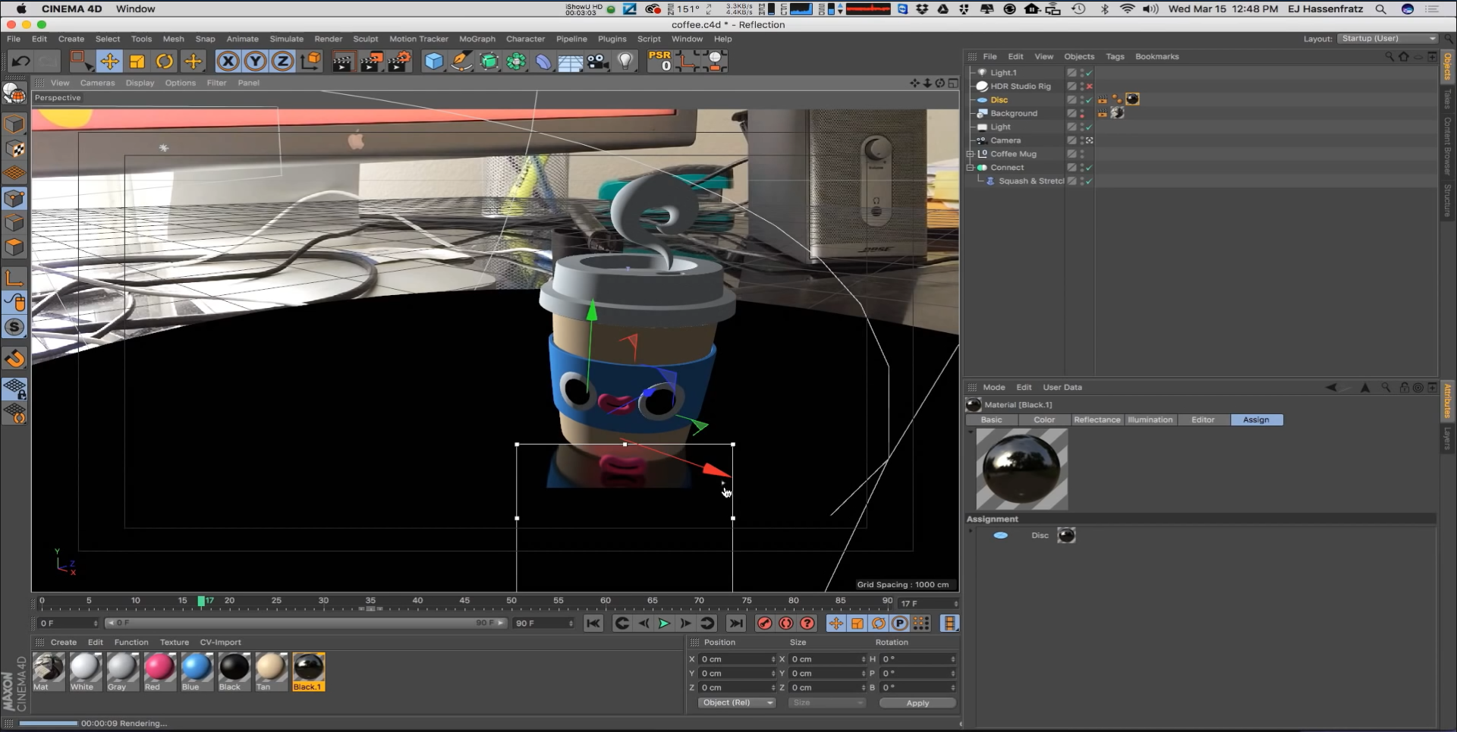
Task: Open the Cameras viewport menu
Action: (x=97, y=83)
